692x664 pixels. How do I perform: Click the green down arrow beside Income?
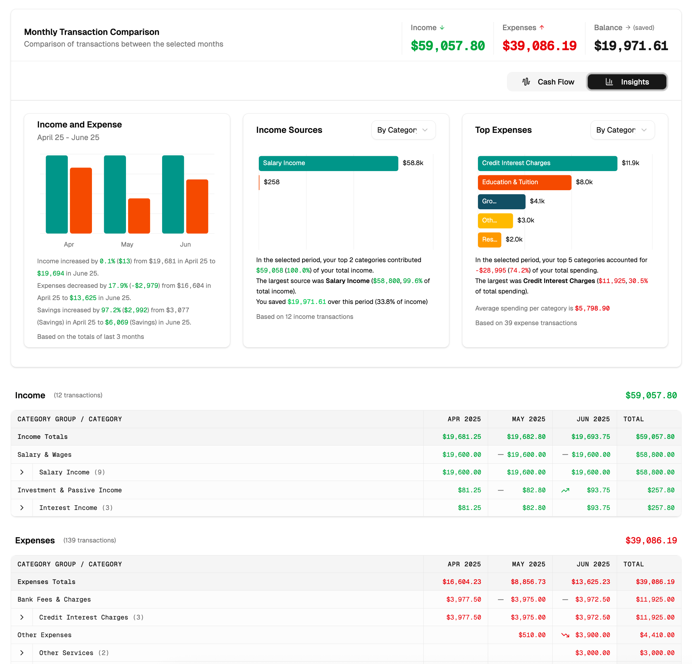click(x=442, y=27)
